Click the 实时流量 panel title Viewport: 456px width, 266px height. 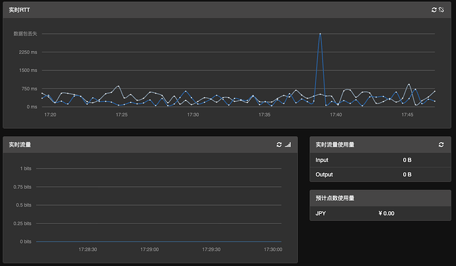[x=20, y=145]
